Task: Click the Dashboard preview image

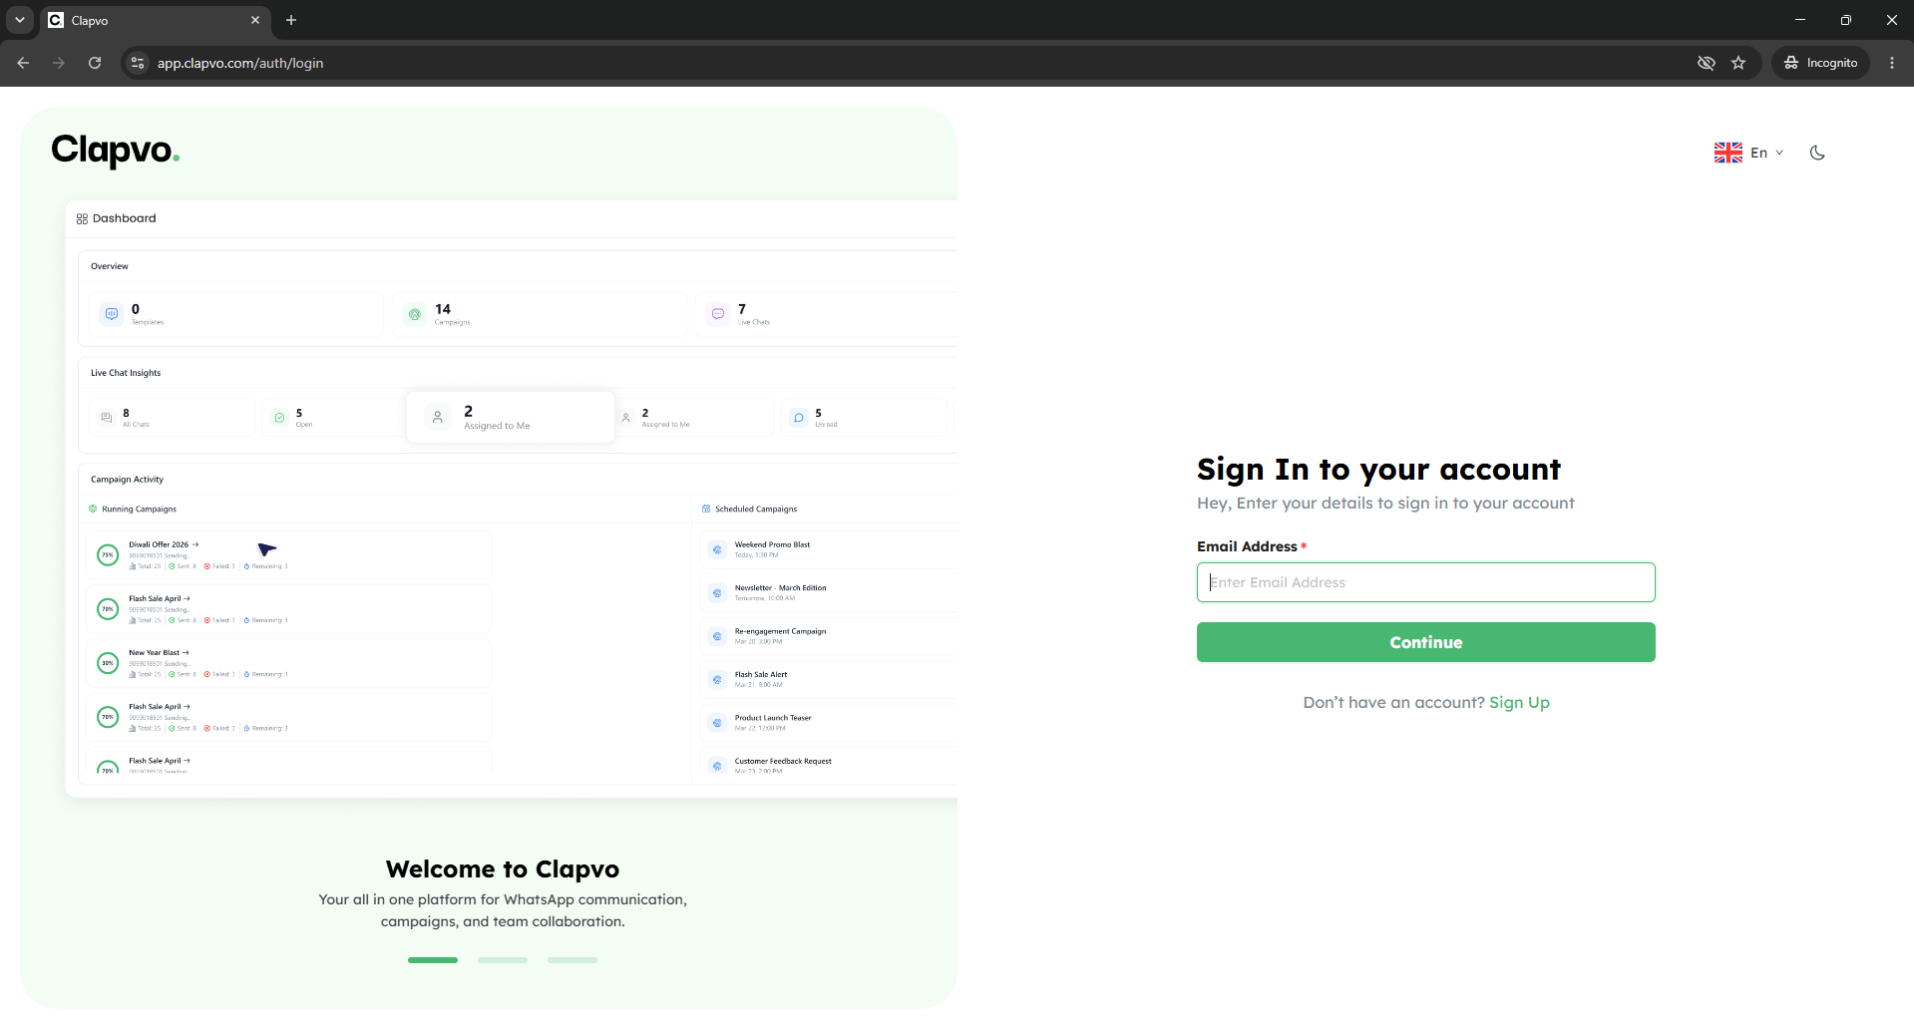Action: [x=511, y=499]
